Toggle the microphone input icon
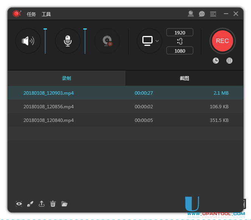The width and height of the screenshot is (251, 220). click(67, 41)
